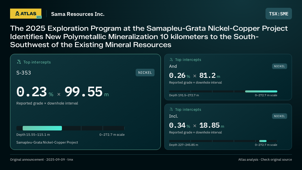Click the Depth 227–245.85 m label

point(184,145)
